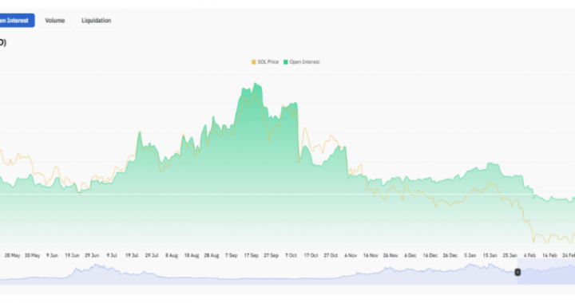Click the 30 May date label
575x303 pixels.
(x=32, y=255)
